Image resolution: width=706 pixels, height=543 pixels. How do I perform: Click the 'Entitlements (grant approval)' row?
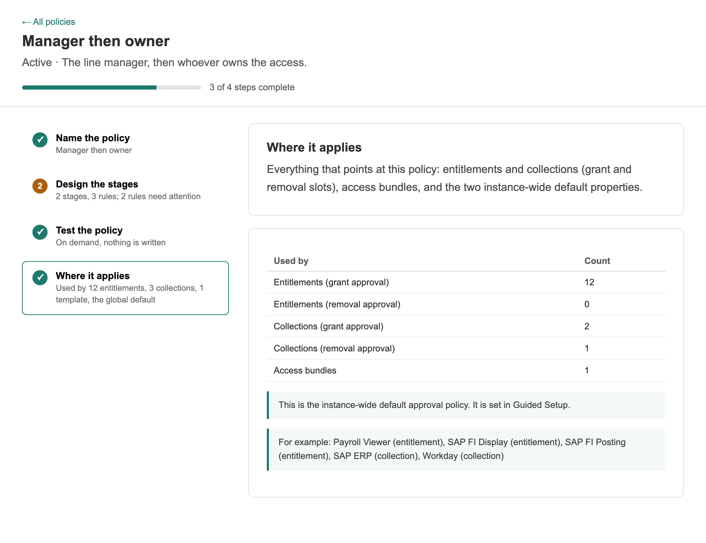[466, 282]
